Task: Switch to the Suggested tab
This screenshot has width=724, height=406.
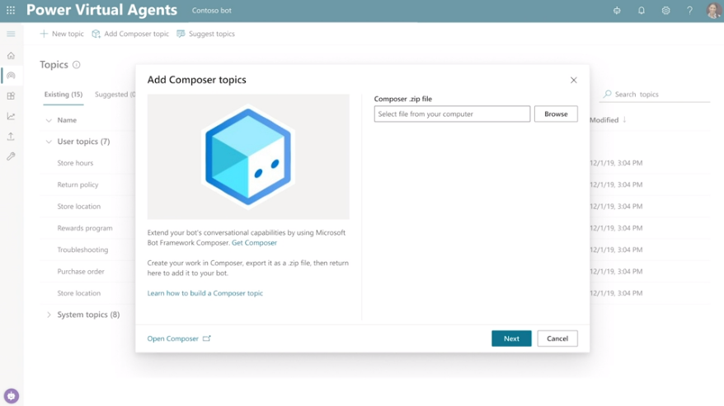Action: click(115, 94)
